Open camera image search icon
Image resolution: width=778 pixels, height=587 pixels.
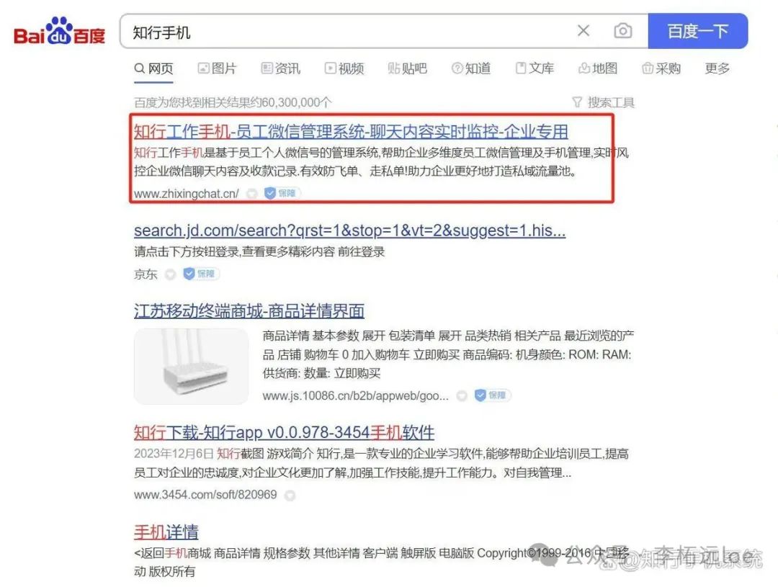pyautogui.click(x=622, y=31)
